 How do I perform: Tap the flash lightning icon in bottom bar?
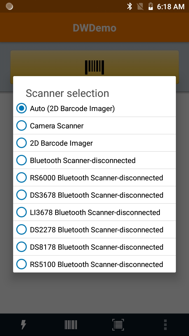tap(24, 325)
